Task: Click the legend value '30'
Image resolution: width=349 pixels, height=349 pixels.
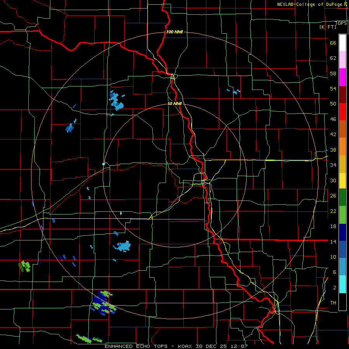Action: pyautogui.click(x=333, y=180)
